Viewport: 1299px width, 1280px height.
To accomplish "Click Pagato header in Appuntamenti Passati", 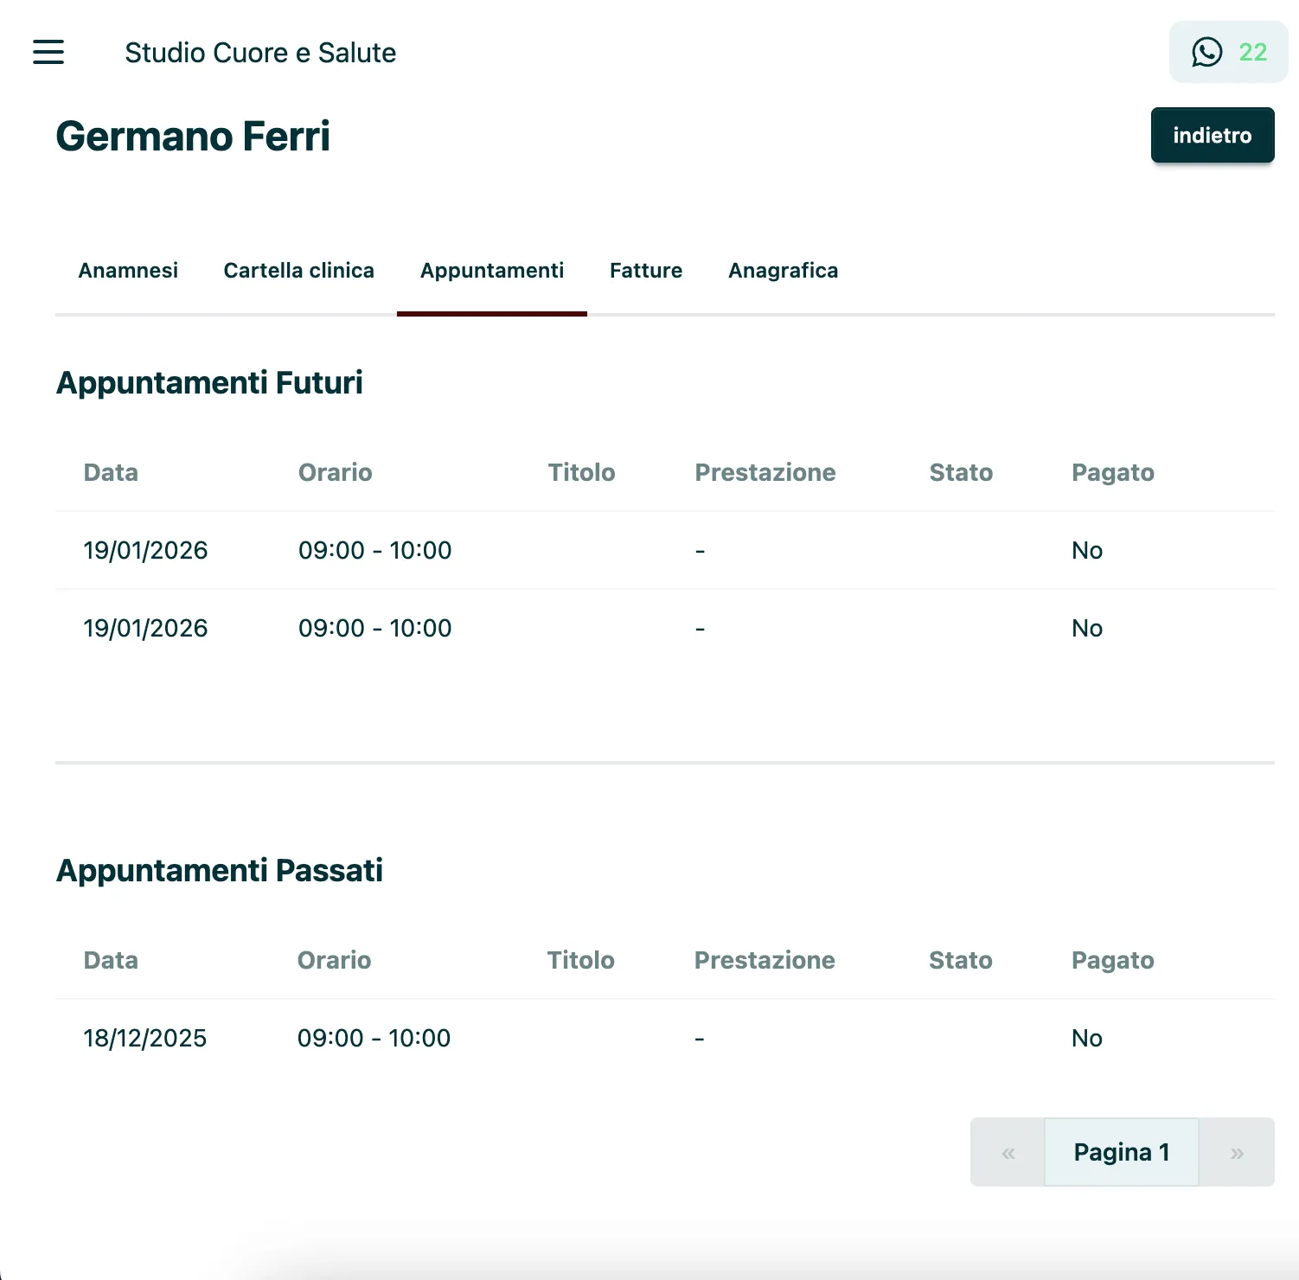I will [1112, 960].
